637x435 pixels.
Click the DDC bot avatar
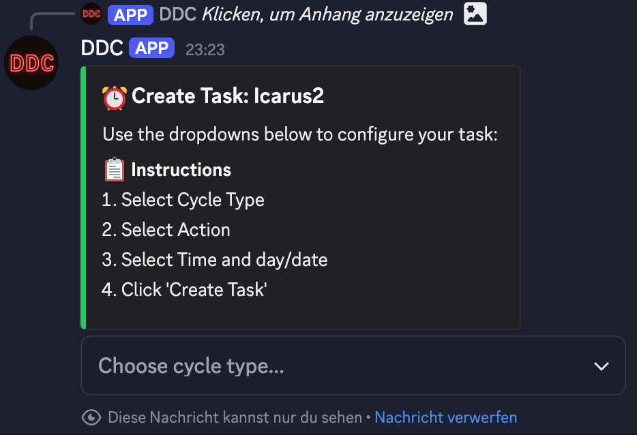(x=31, y=63)
